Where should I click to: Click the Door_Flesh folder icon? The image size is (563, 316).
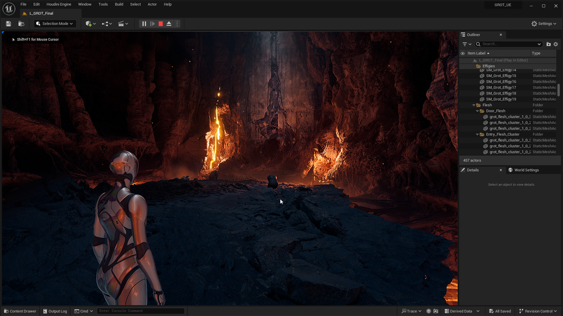tap(482, 111)
